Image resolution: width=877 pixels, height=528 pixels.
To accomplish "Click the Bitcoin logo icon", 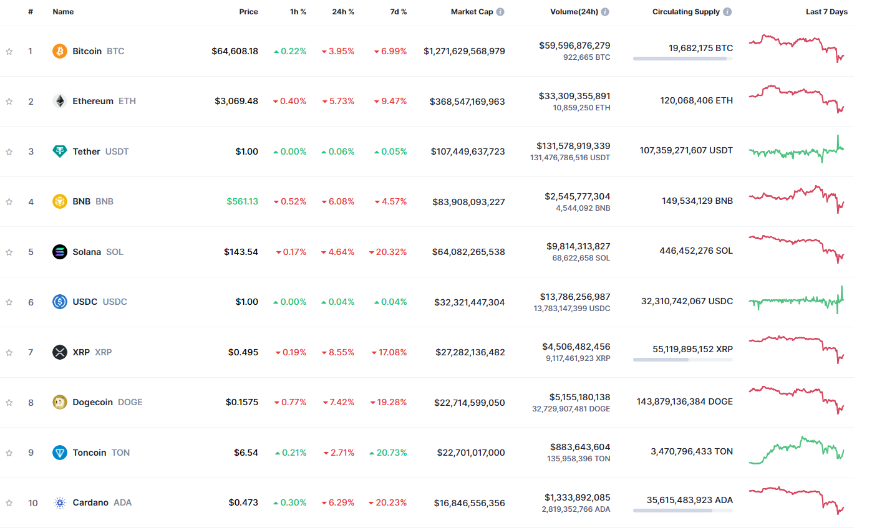I will (60, 51).
